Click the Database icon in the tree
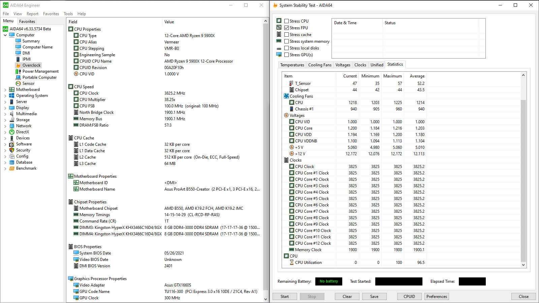 tap(12, 162)
